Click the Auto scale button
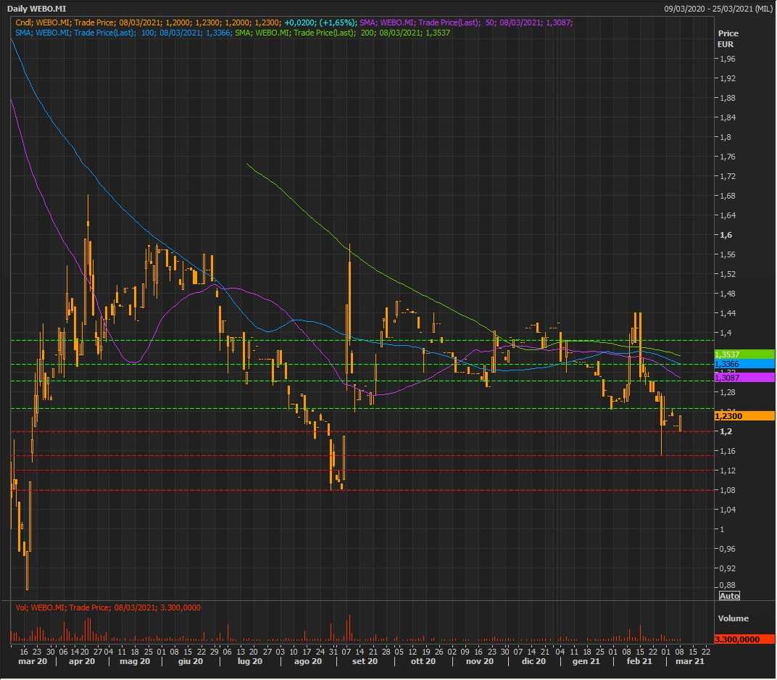This screenshot has height=680, width=777. point(729,596)
